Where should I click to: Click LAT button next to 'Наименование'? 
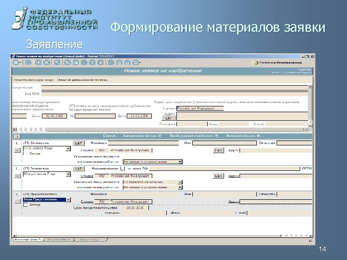(79, 169)
